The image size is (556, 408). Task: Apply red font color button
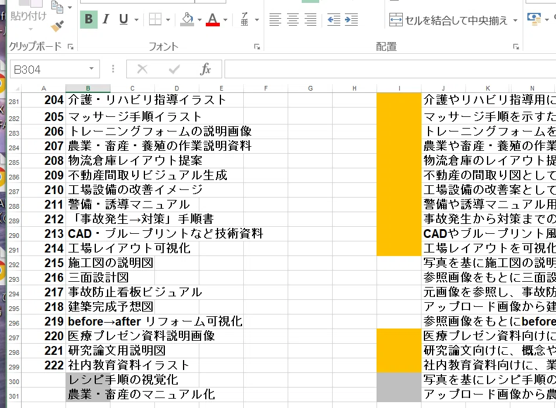pos(213,19)
